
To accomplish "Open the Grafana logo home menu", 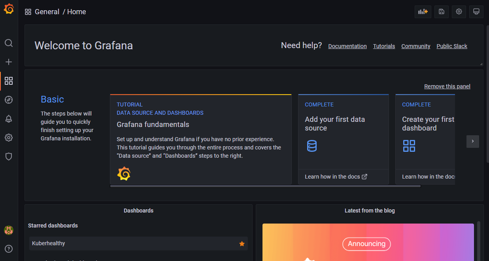I will point(9,9).
